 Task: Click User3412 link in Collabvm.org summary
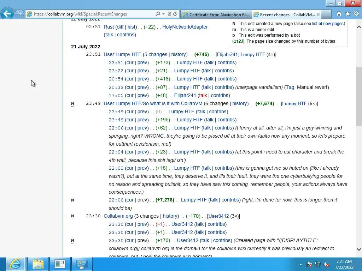click(218, 216)
